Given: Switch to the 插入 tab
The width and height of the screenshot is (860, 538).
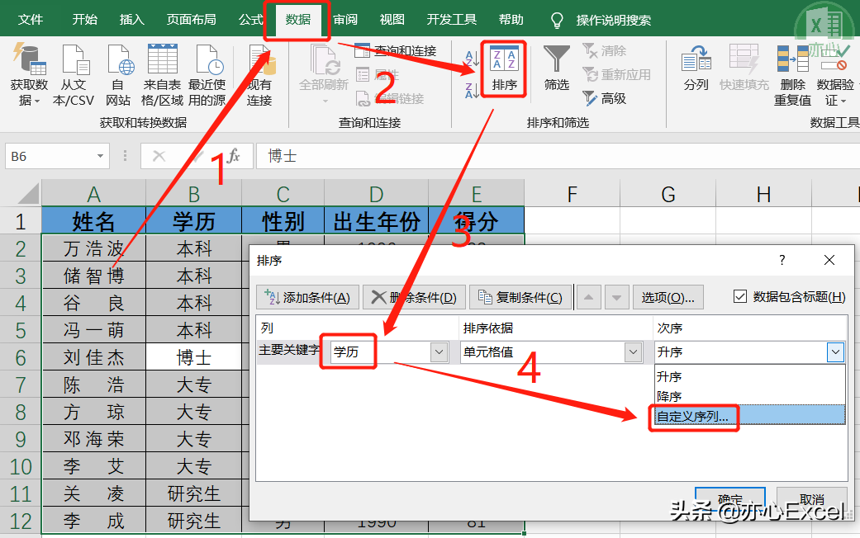Looking at the screenshot, I should click(x=131, y=20).
